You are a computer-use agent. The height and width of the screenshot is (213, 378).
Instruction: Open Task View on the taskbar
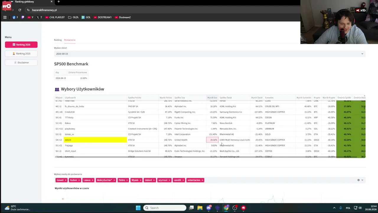click(x=191, y=208)
